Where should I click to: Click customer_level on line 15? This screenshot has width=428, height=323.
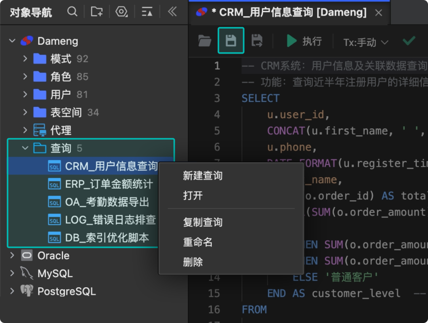[356, 294]
